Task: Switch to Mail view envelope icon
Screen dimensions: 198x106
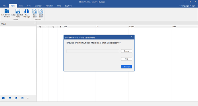Action: [3, 98]
